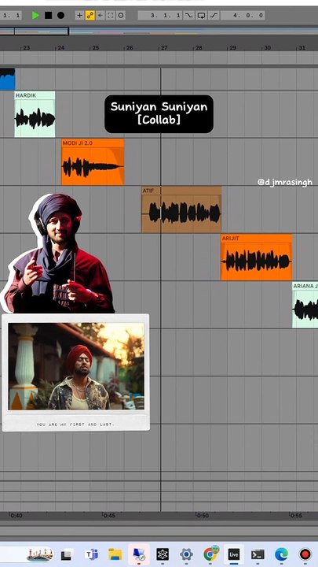Open Task View on the taskbar
This screenshot has height=567, width=318.
[x=67, y=554]
